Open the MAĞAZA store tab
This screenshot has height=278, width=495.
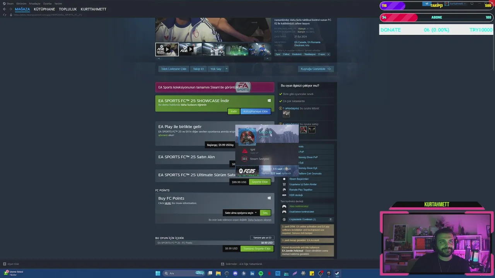tap(22, 9)
